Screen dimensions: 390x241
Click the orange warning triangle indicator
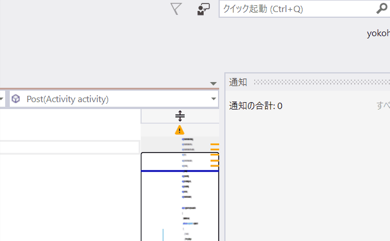click(179, 130)
